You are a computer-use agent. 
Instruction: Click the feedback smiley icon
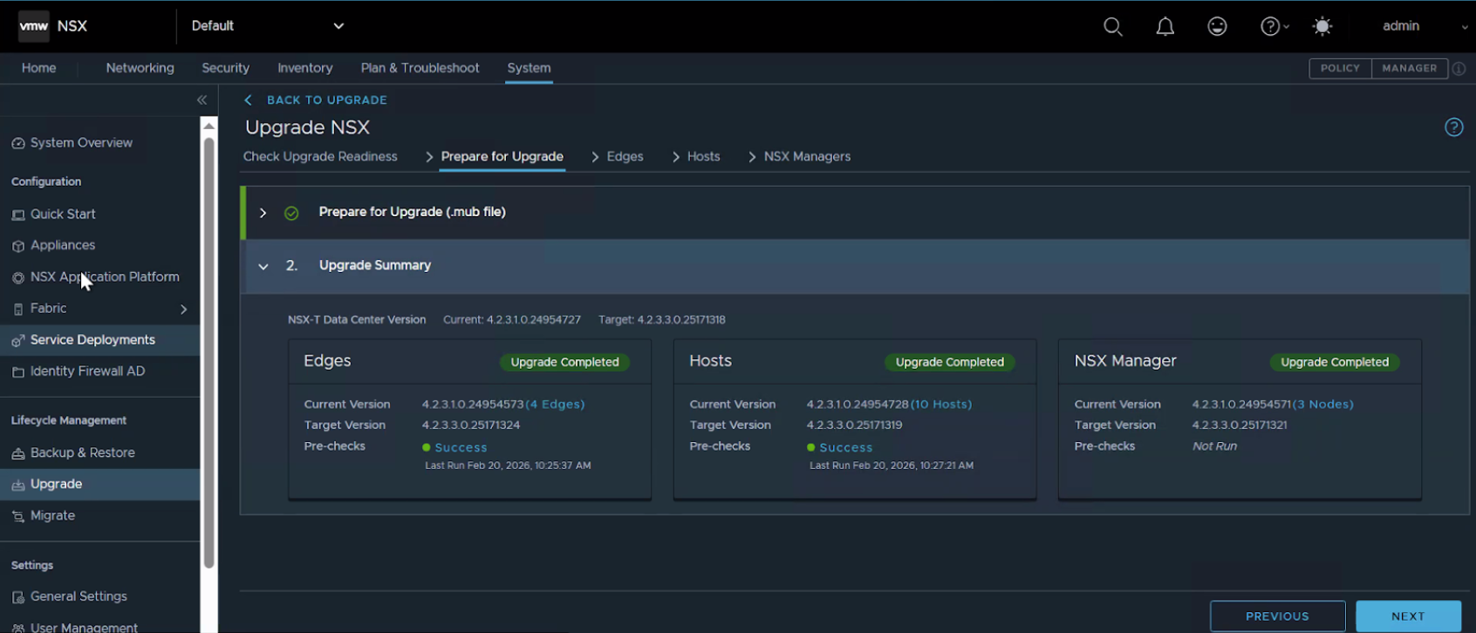[1217, 26]
